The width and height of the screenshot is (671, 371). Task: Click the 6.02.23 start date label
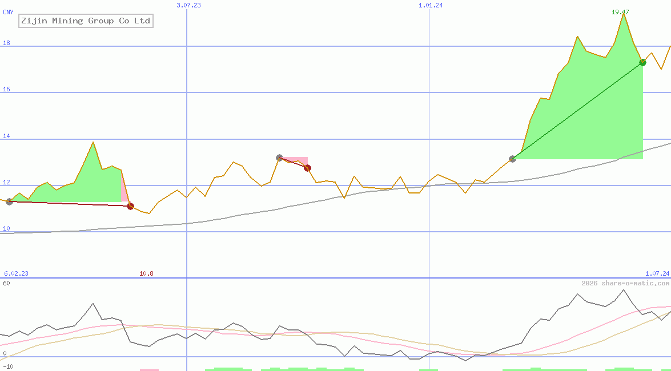click(x=16, y=273)
